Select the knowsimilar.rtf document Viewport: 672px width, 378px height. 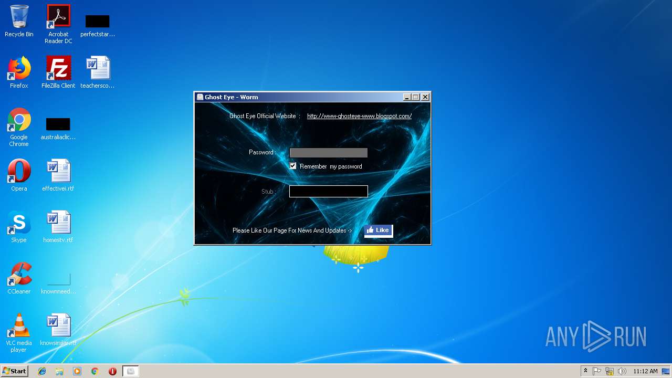(x=58, y=330)
